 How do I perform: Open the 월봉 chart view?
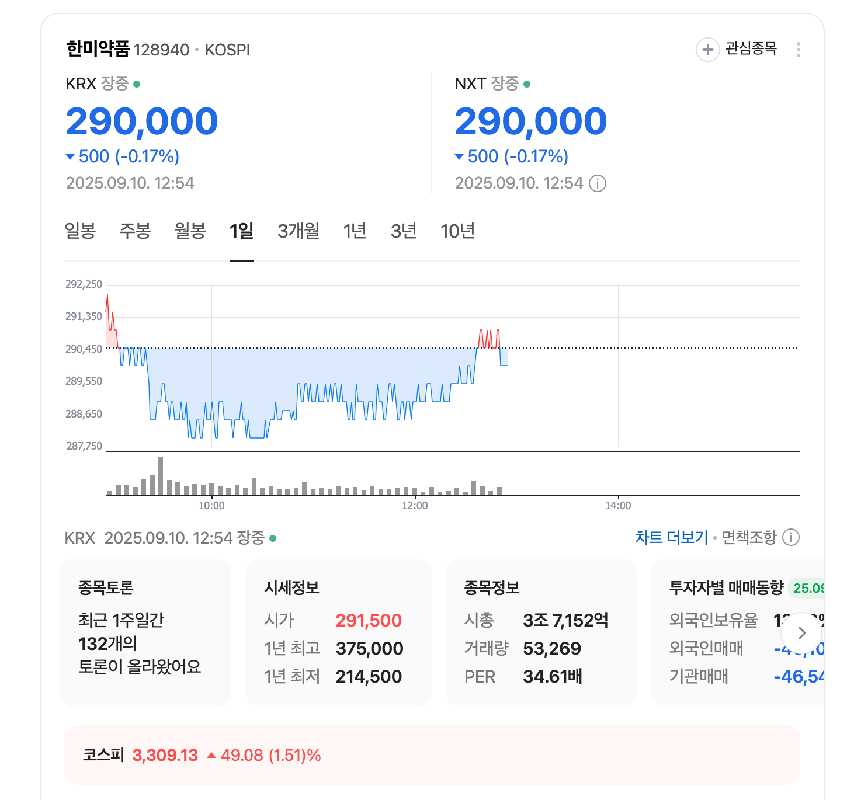189,231
